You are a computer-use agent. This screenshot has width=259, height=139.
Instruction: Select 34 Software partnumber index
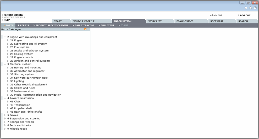[x=29, y=78]
